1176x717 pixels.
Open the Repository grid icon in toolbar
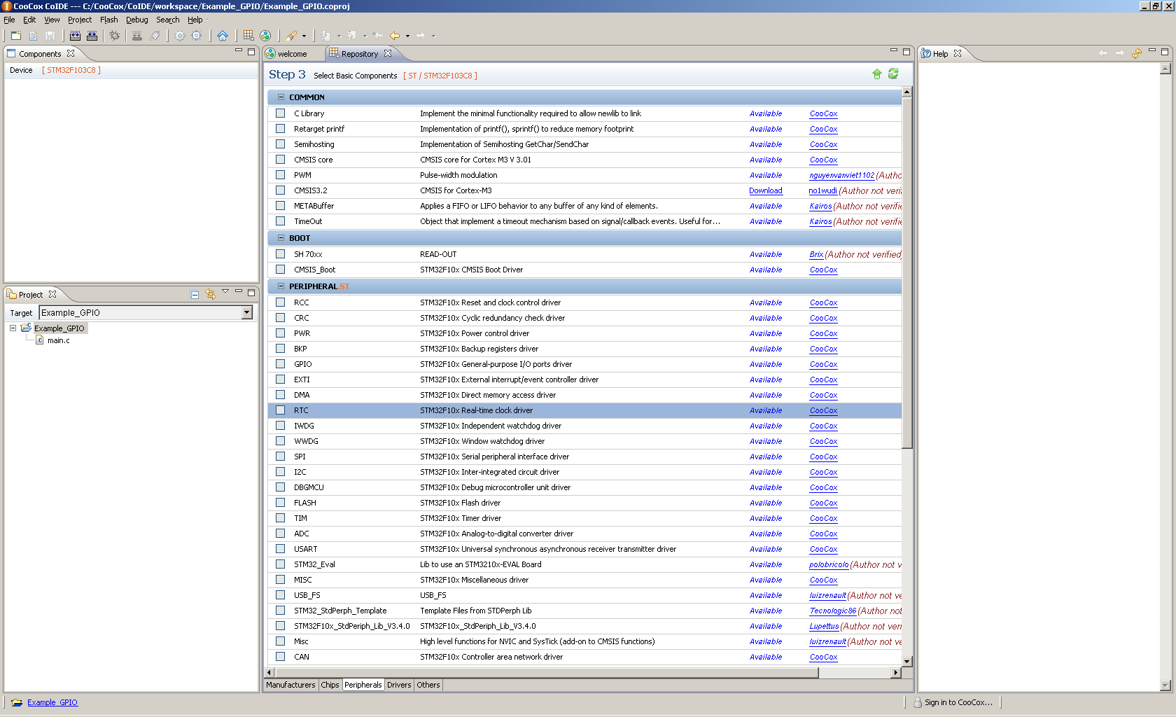click(x=248, y=36)
